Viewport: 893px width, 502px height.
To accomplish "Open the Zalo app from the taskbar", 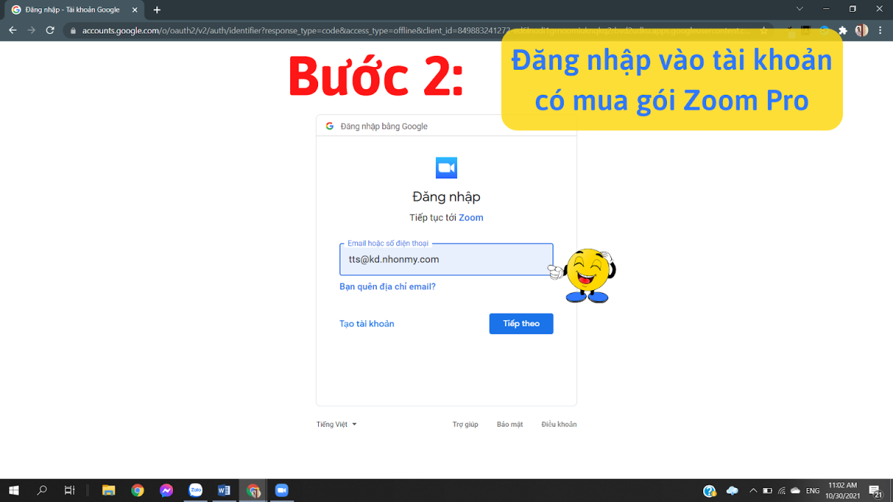I will point(195,490).
